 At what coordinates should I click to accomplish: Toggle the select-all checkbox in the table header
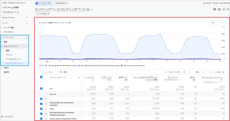[41, 77]
